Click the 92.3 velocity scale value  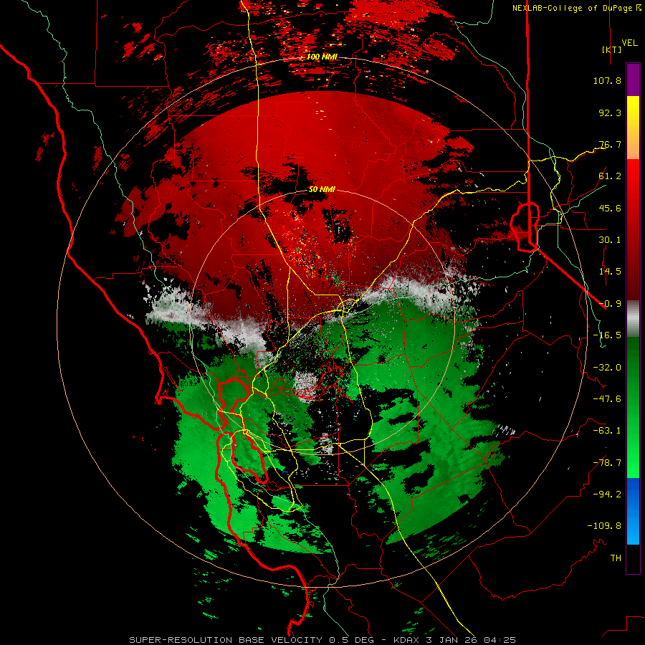tap(610, 113)
